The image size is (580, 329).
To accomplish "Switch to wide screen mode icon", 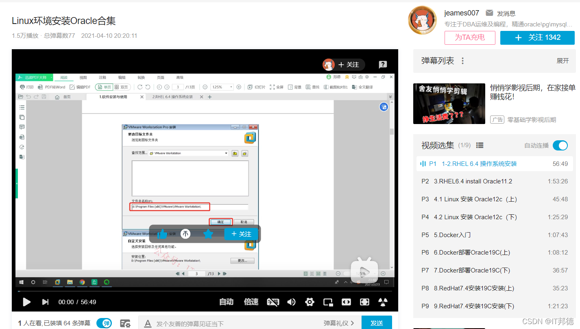I will click(x=346, y=302).
